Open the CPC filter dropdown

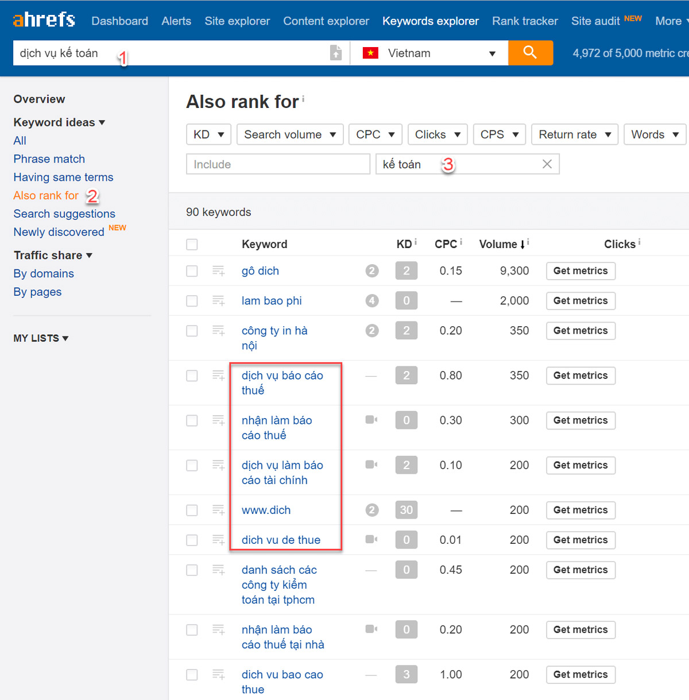click(376, 134)
